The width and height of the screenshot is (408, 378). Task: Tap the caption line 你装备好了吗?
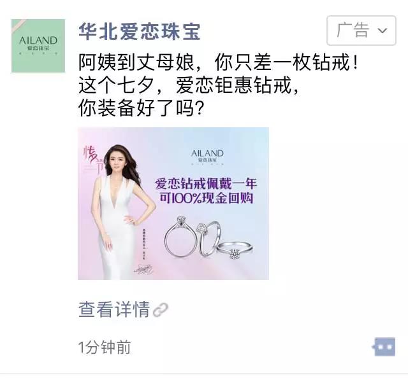tap(140, 108)
